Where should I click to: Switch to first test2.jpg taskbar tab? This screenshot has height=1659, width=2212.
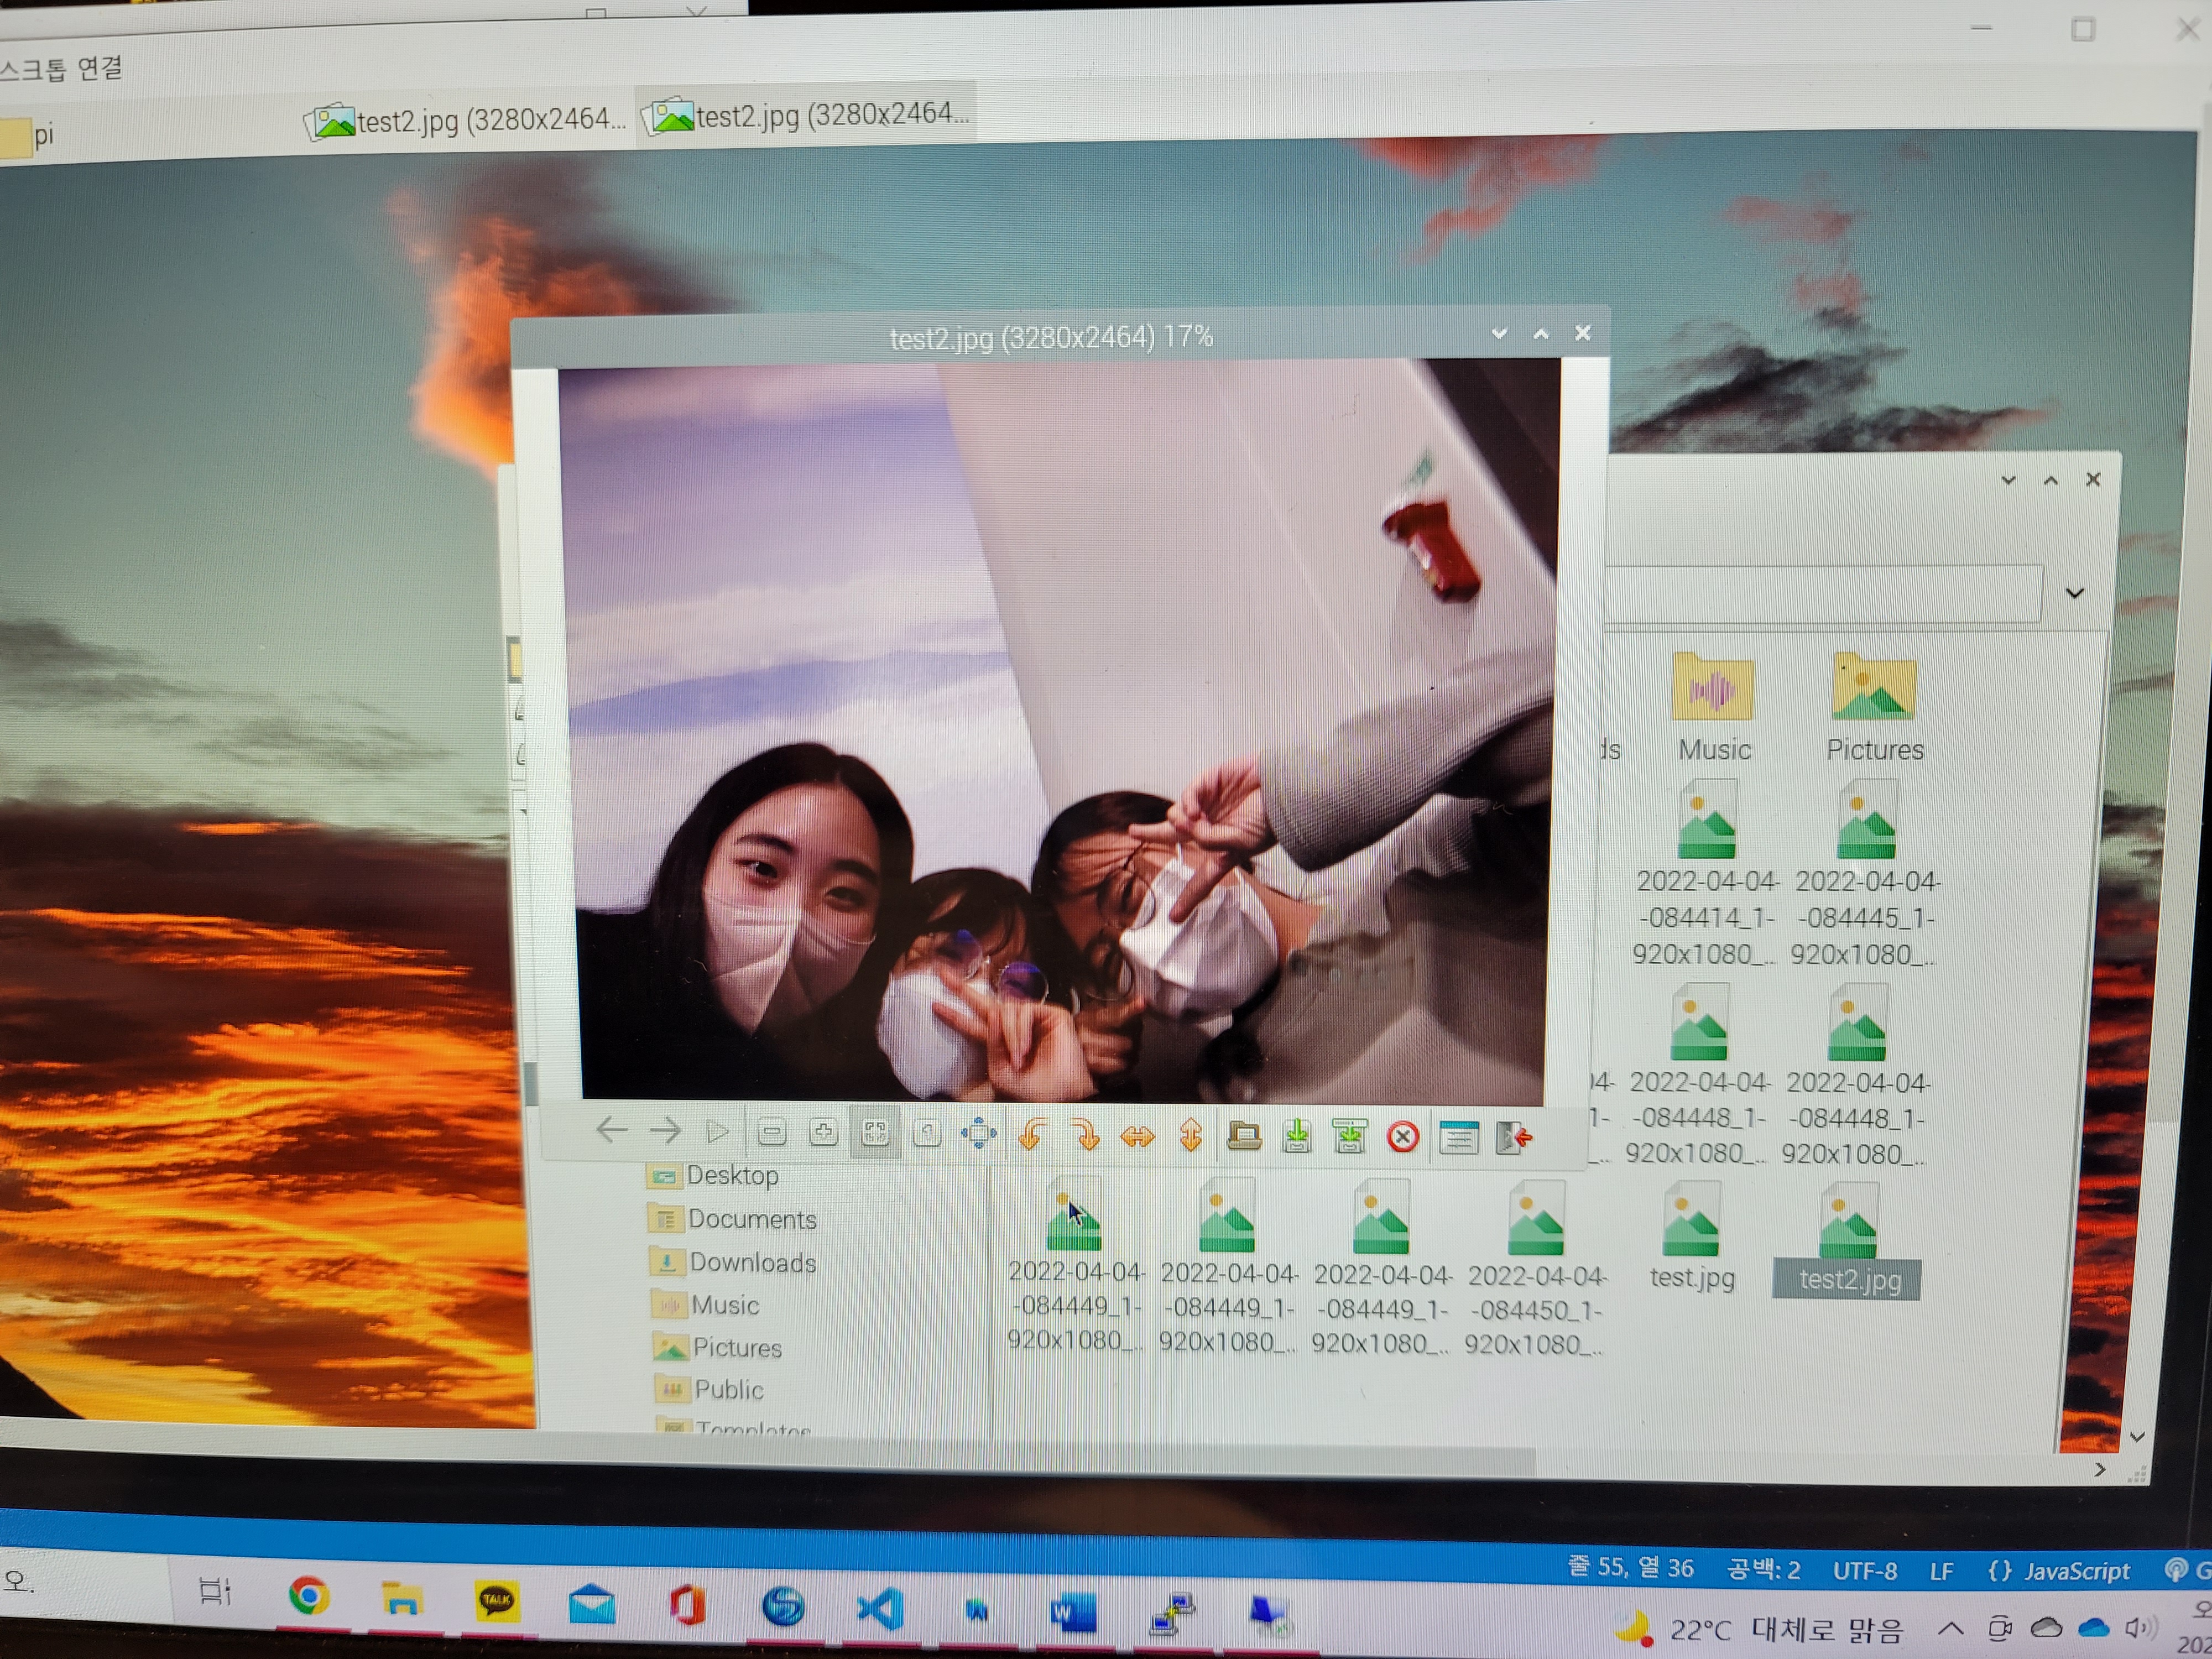click(466, 121)
